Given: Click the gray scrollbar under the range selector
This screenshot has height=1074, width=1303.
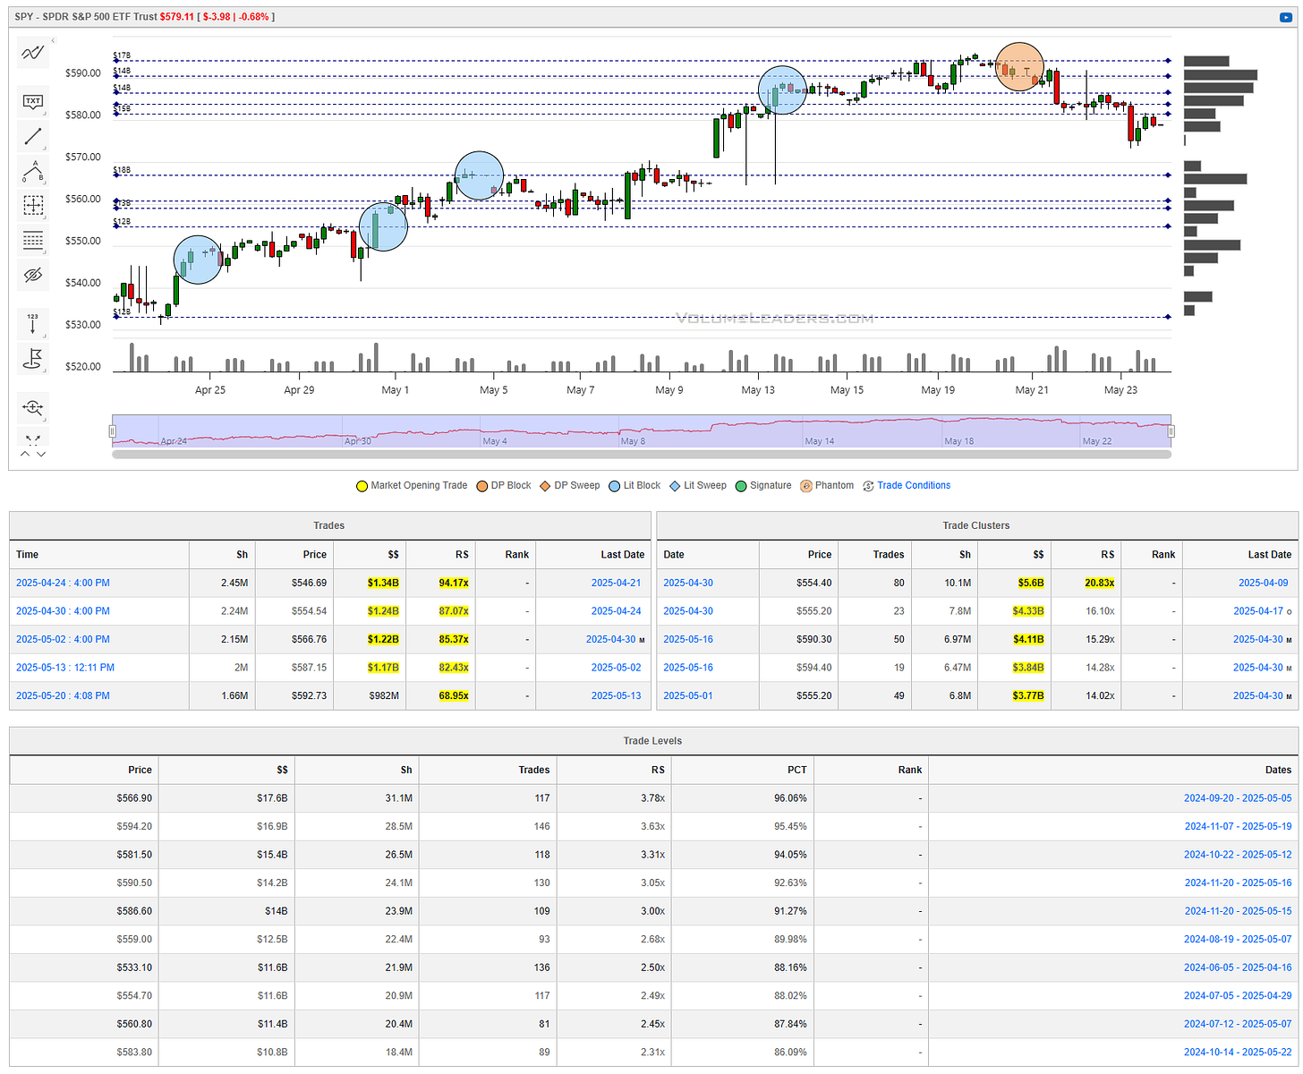Looking at the screenshot, I should click(x=642, y=455).
